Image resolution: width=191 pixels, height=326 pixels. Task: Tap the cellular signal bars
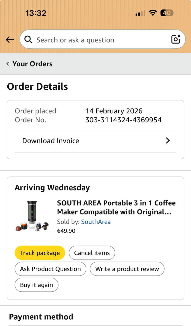(140, 13)
